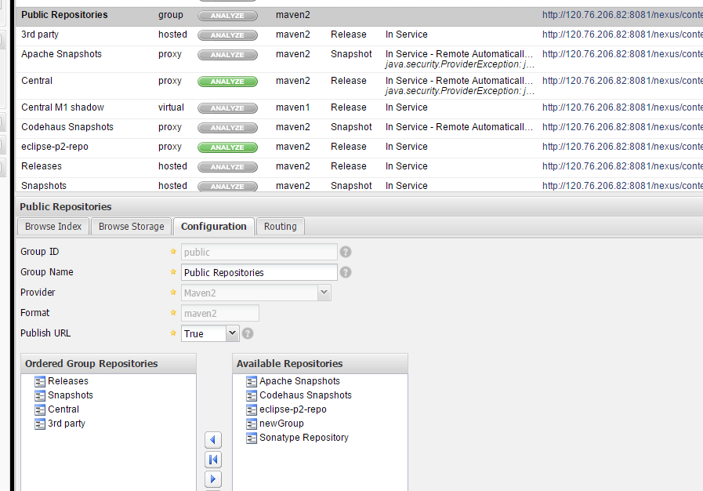Open the 3rd party repository URL link
This screenshot has width=703, height=491.
(622, 35)
